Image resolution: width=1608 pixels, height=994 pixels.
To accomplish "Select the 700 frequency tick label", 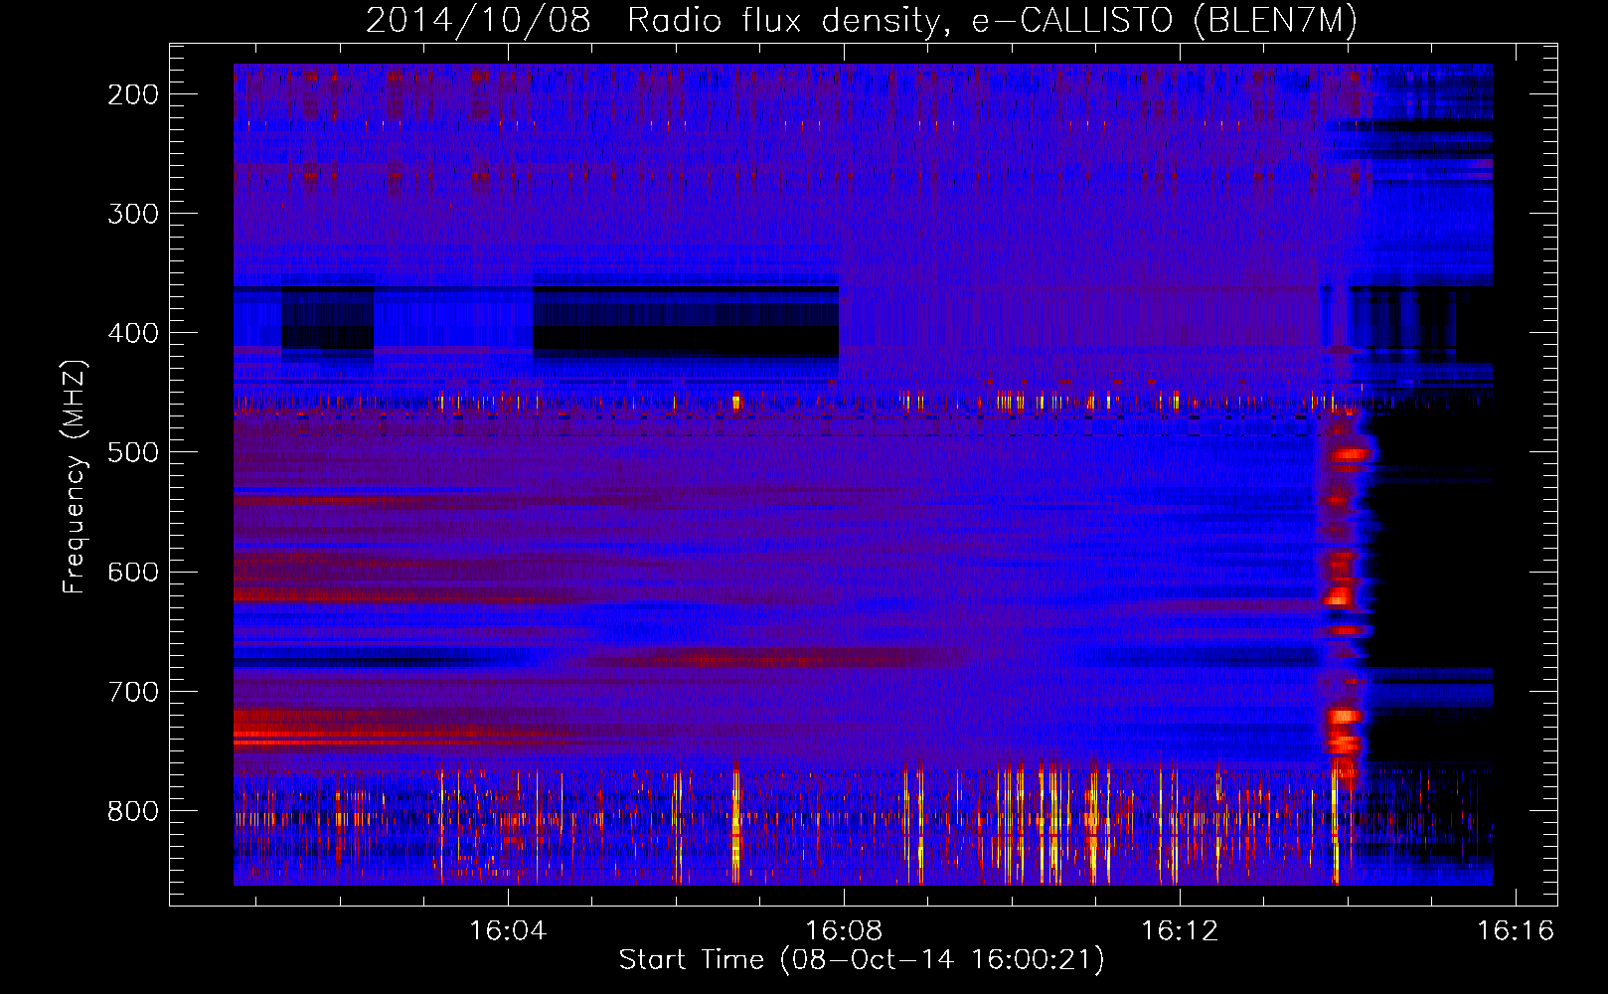I will coord(133,691).
